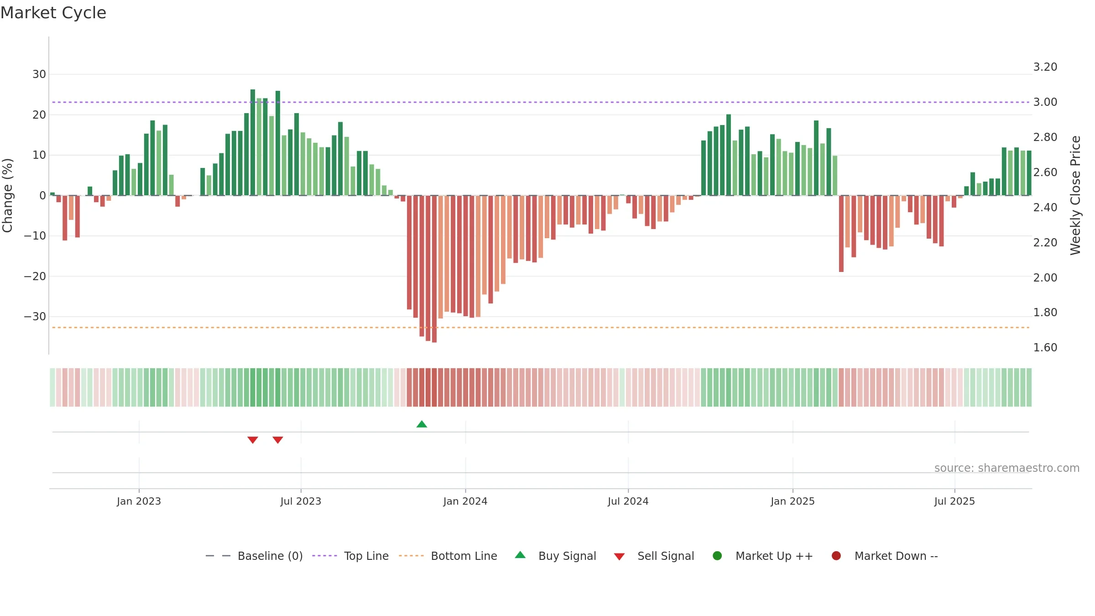Click the Jan 2024 axis label
Viewport: 1095px width, 616px height.
[465, 501]
